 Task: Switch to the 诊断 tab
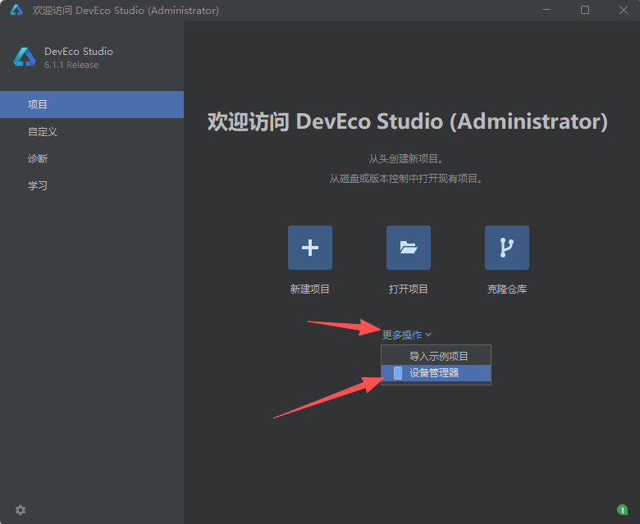click(92, 158)
